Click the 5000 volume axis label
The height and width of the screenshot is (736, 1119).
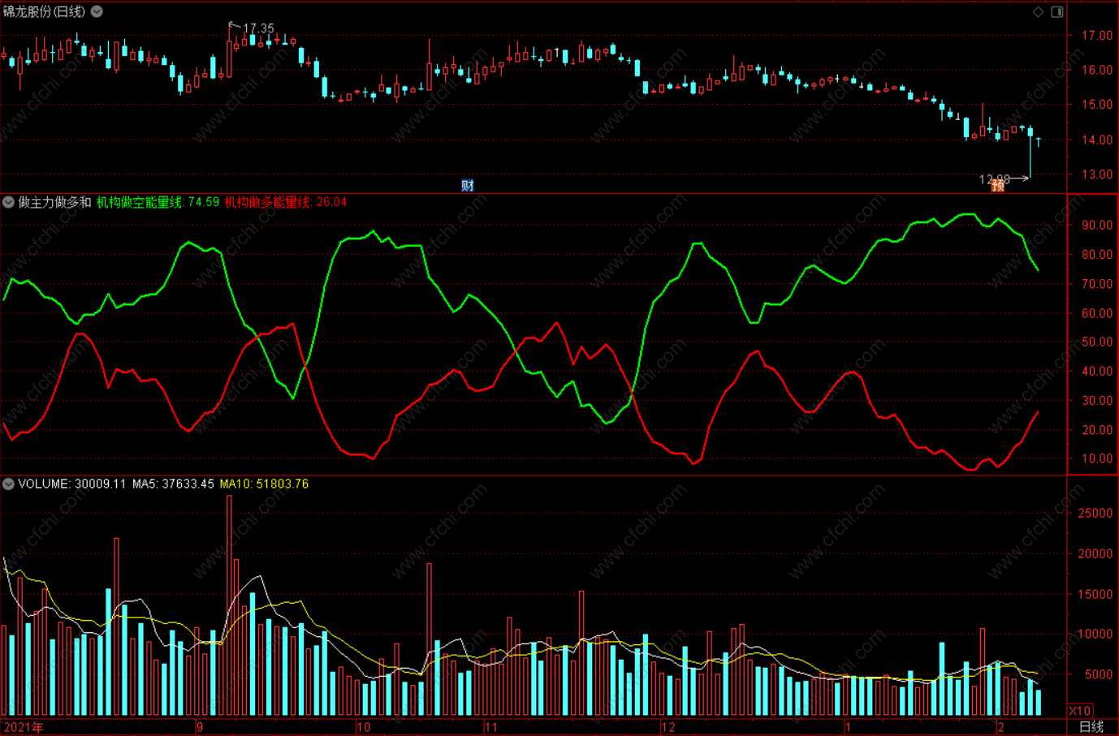tap(1099, 674)
